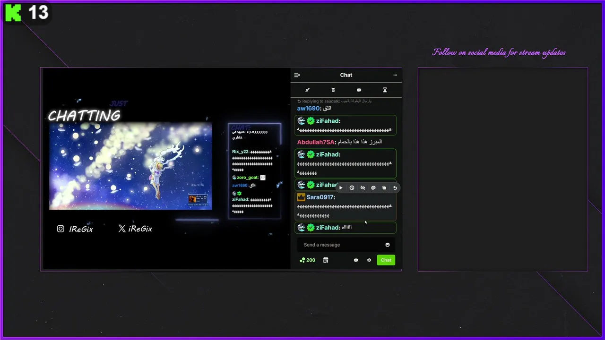The height and width of the screenshot is (340, 605).
Task: Open the shop storefront icon beside 200 points
Action: point(326,260)
